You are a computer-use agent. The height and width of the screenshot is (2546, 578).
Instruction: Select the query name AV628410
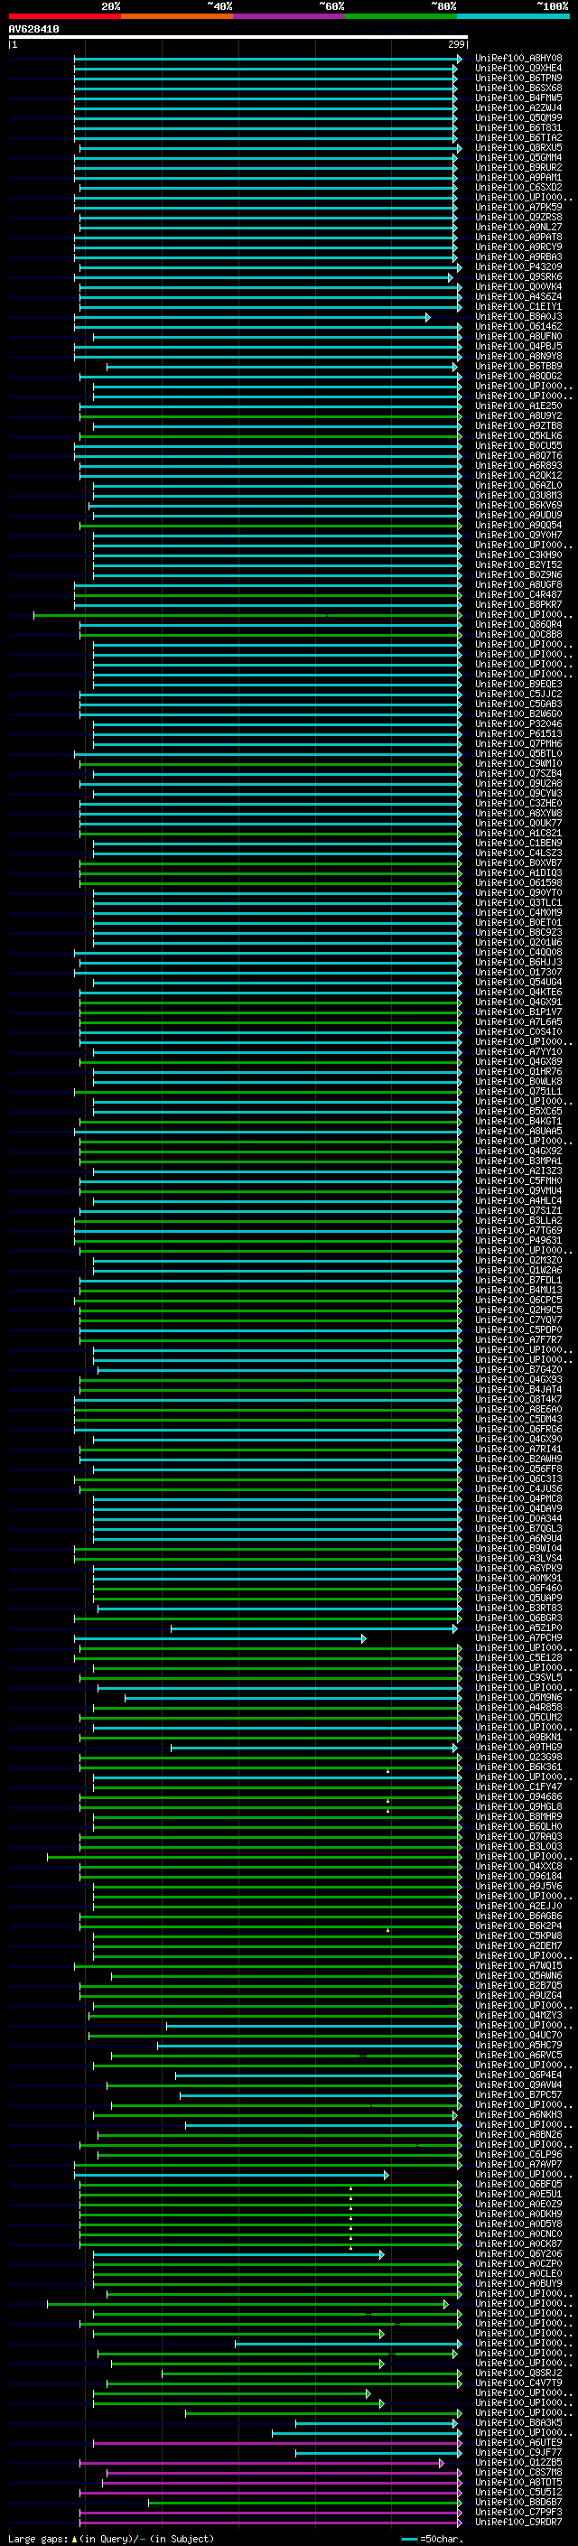[33, 30]
